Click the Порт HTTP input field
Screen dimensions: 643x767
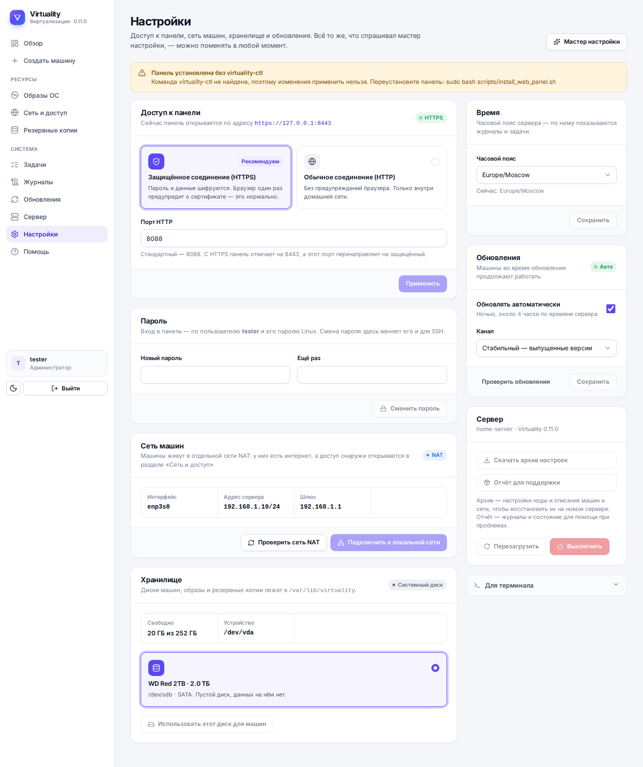pyautogui.click(x=294, y=238)
